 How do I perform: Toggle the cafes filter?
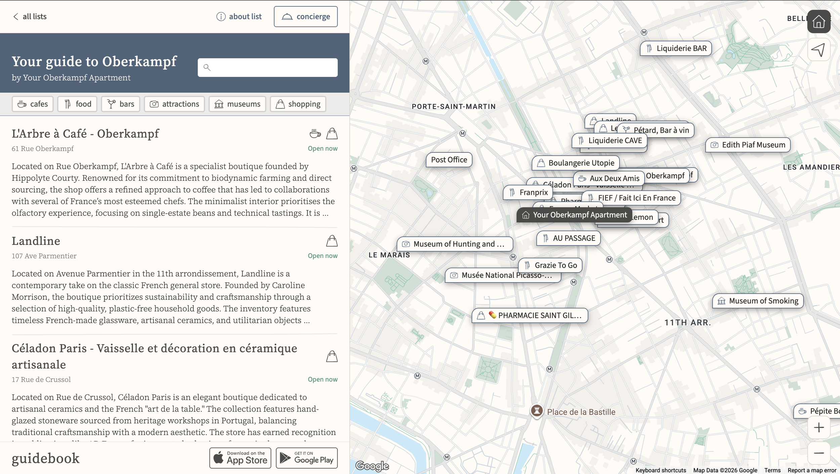point(33,104)
